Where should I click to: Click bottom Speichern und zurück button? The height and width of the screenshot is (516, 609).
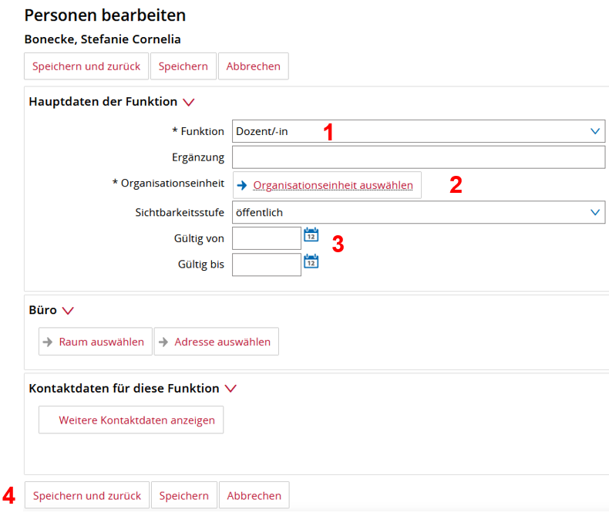coord(87,496)
